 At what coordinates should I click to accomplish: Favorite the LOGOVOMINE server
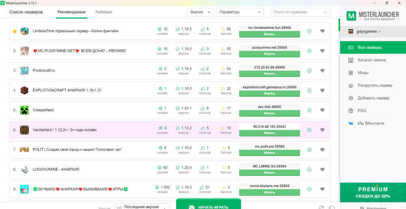[x=322, y=169]
